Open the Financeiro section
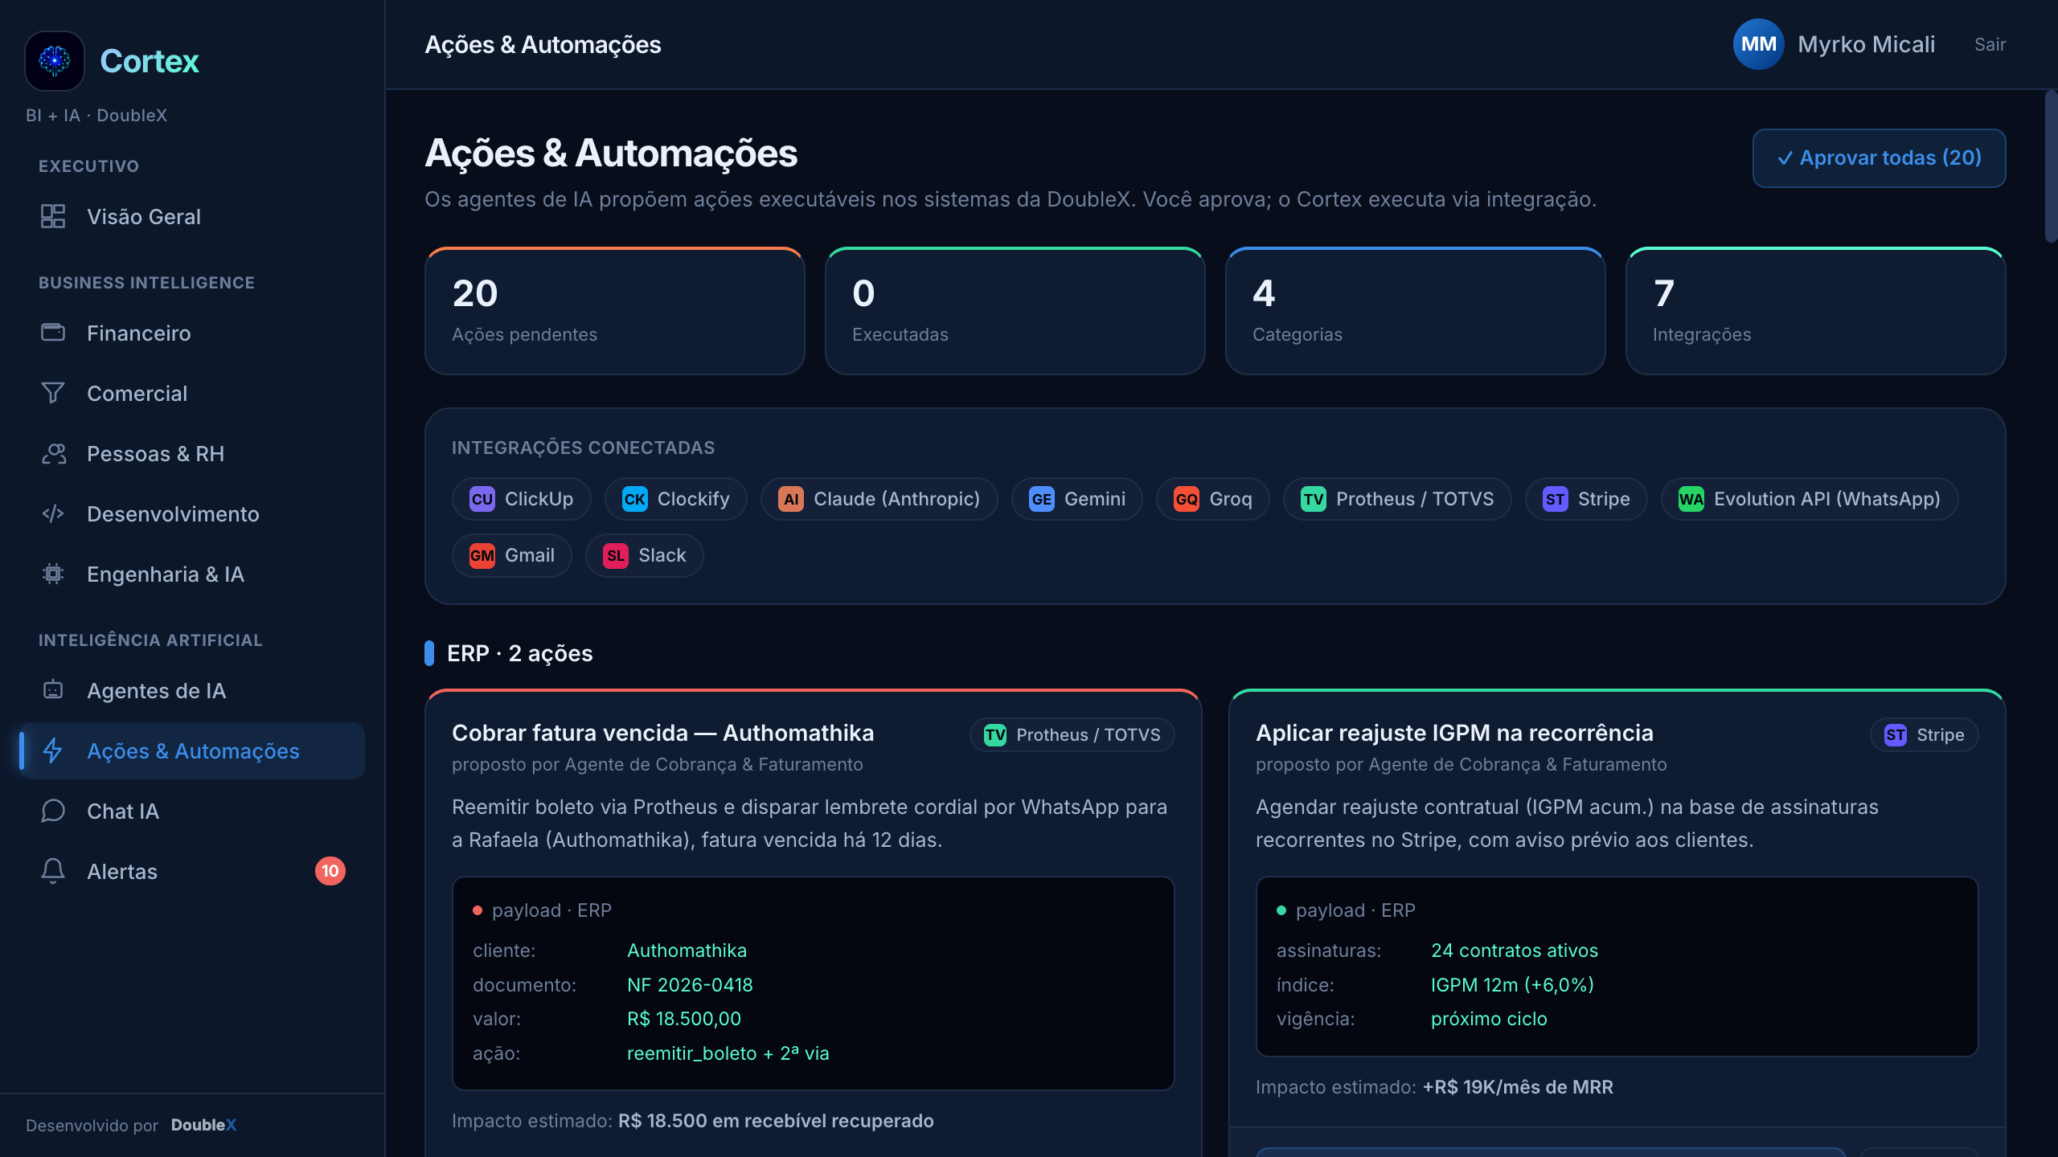The image size is (2058, 1157). (x=191, y=333)
